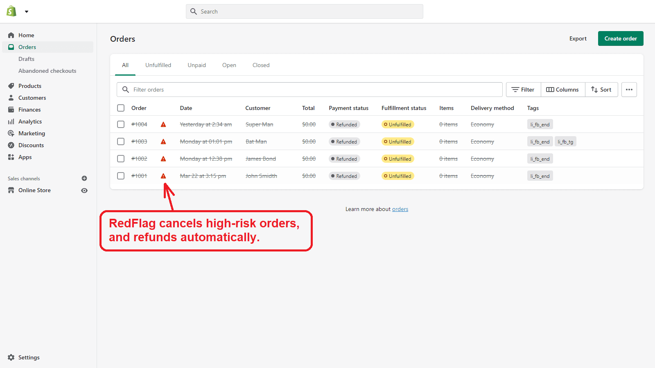Screen dimensions: 655x368
Task: Open Analytics from the sidebar
Action: tap(30, 121)
